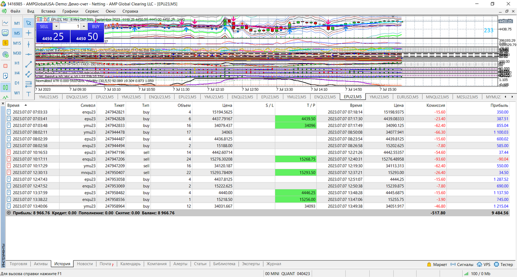Click the dollar sign trading icon
Viewport: 517px width, 277px height.
click(5, 42)
